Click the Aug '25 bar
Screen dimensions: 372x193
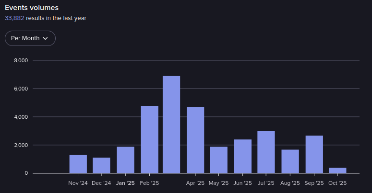[x=290, y=161]
